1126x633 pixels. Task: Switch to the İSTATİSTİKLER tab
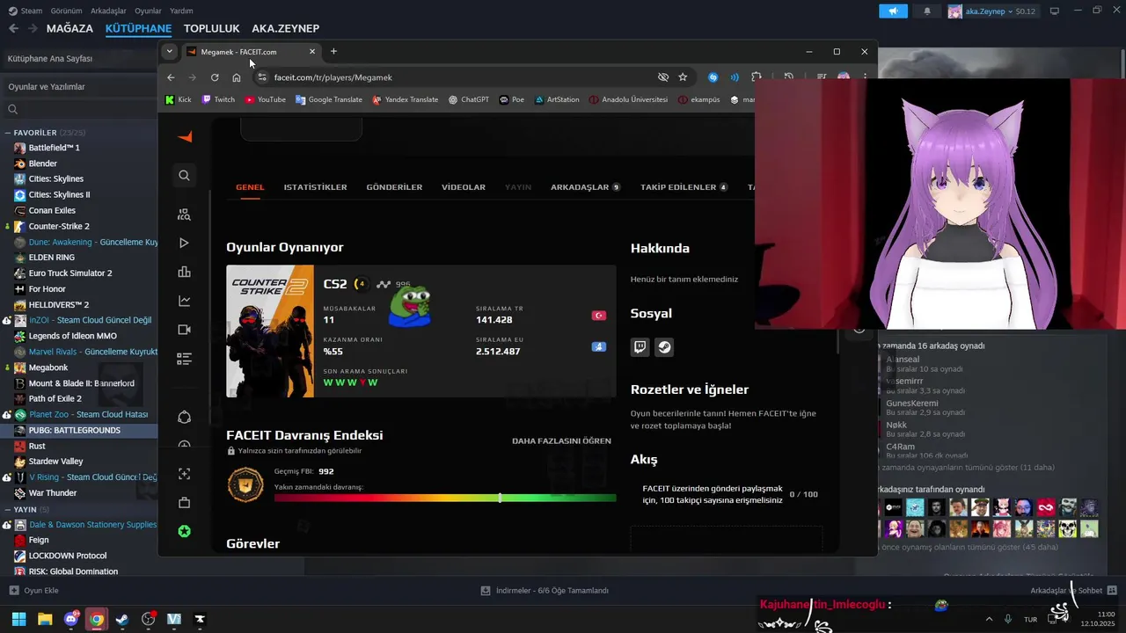tap(315, 187)
